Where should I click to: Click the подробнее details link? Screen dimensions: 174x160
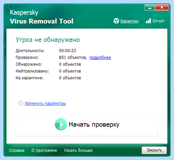coord(100,58)
